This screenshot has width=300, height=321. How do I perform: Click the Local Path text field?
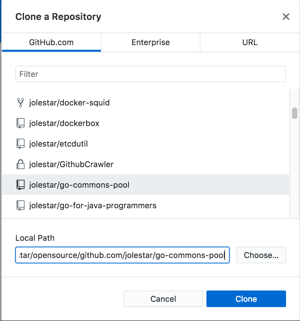click(x=122, y=255)
